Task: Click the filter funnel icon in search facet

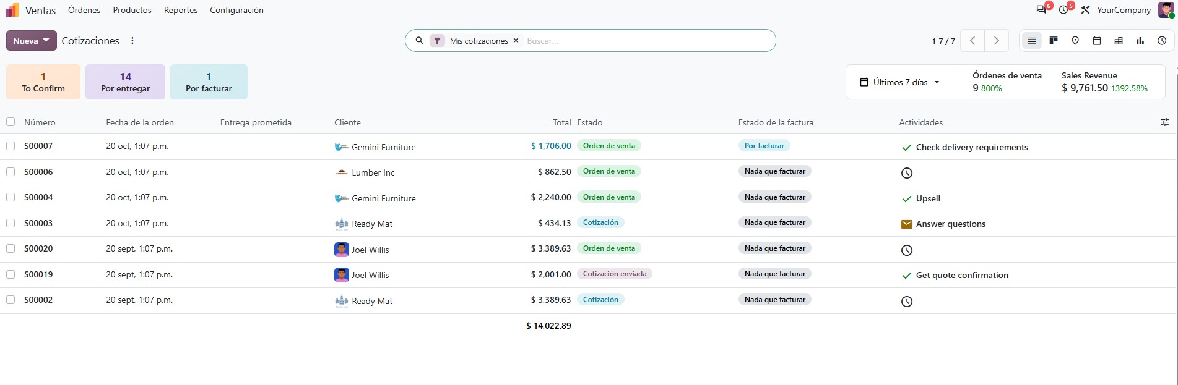Action: pos(437,41)
